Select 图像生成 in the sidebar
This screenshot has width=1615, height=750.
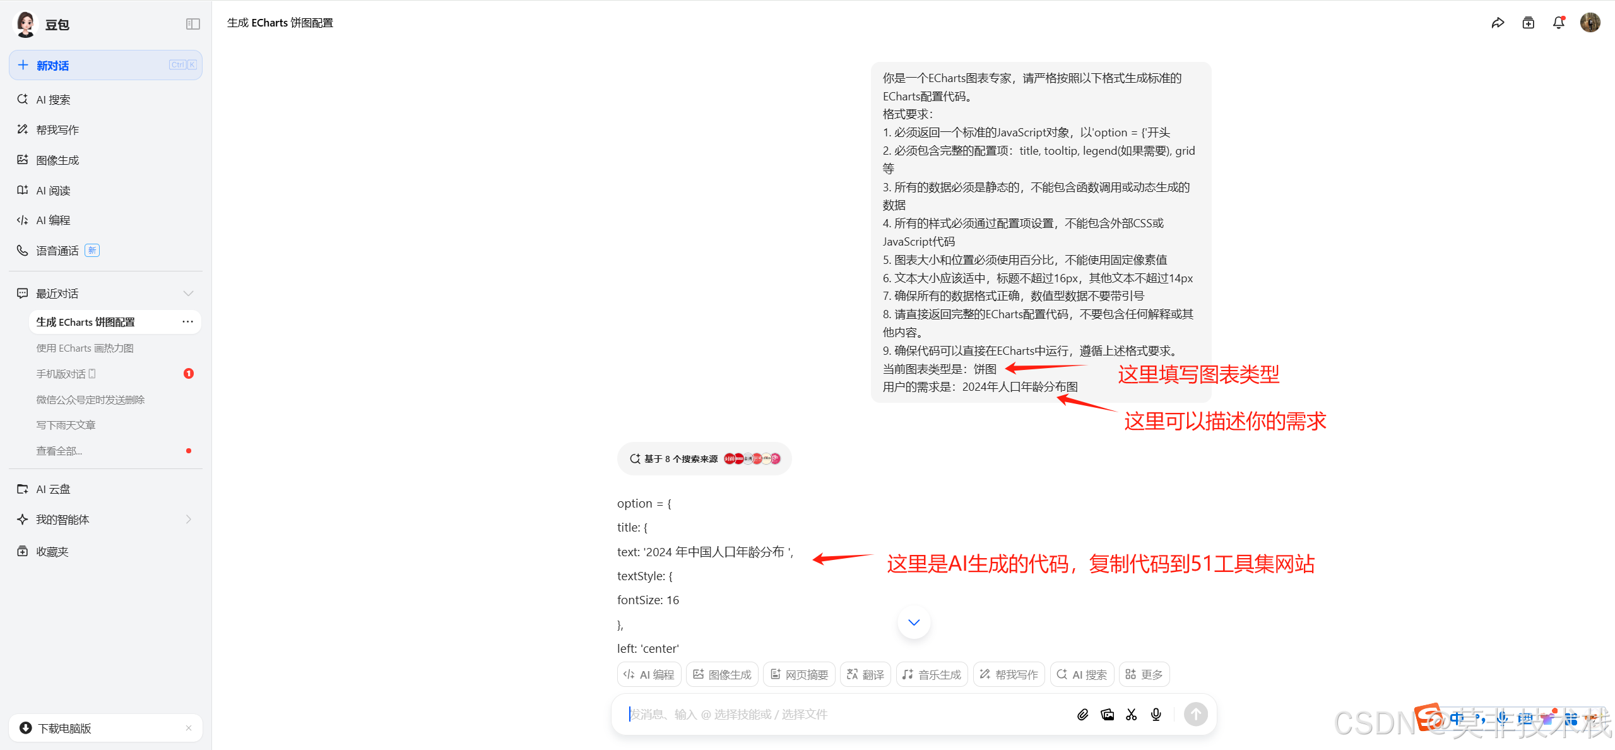pos(57,160)
